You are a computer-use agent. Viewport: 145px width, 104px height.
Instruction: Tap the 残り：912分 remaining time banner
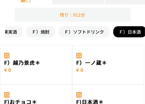(72, 15)
